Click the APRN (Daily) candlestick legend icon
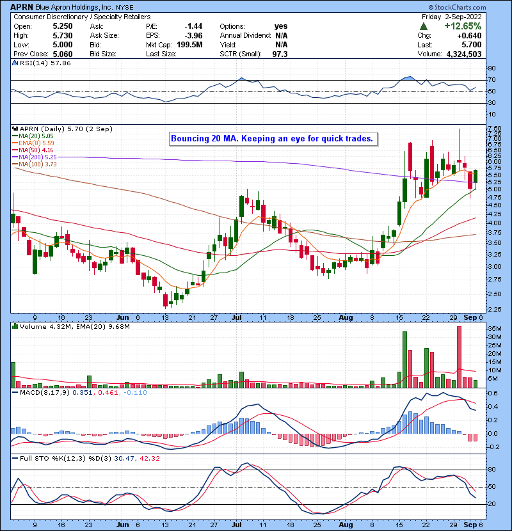The image size is (512, 531). point(15,129)
